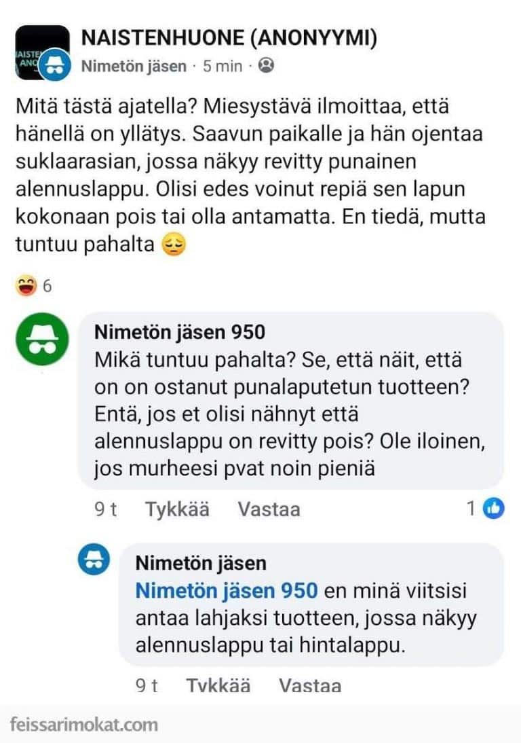
Task: Like the comment from Nimetön jäsen 950
Action: [177, 509]
